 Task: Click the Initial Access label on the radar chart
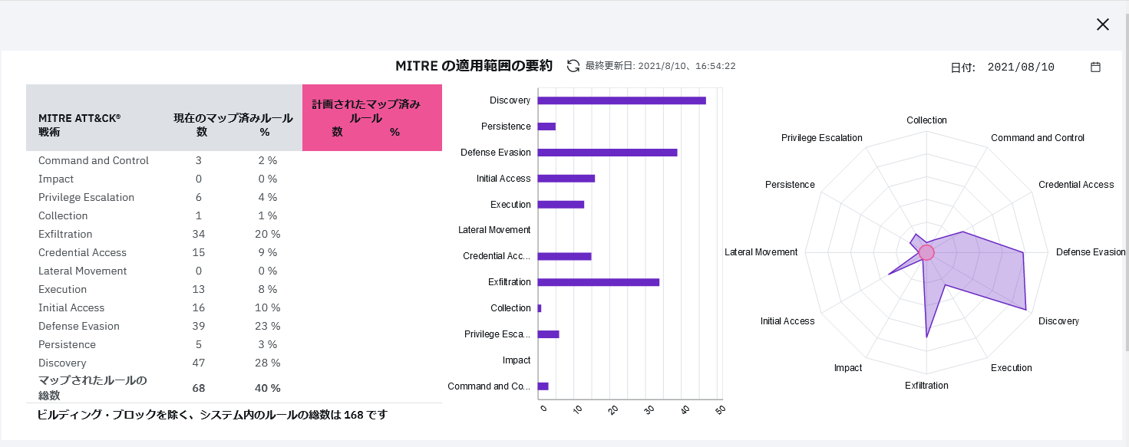tap(787, 321)
